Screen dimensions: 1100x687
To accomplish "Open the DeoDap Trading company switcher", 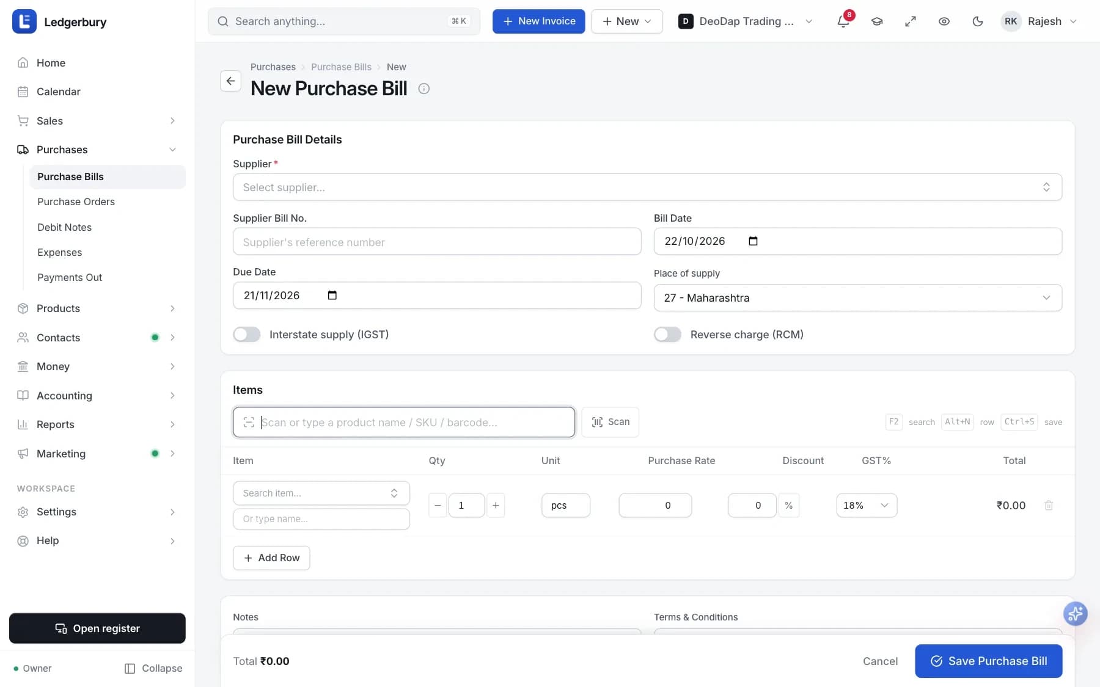I will (x=746, y=21).
